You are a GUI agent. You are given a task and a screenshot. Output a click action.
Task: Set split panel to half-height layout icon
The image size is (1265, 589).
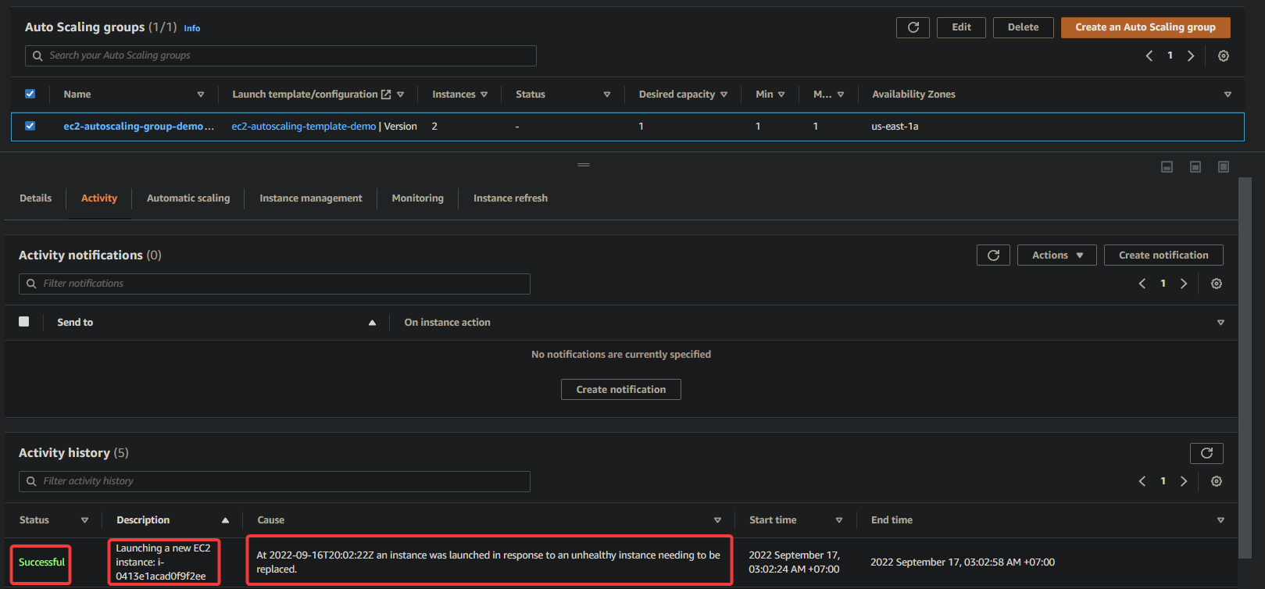1195,167
